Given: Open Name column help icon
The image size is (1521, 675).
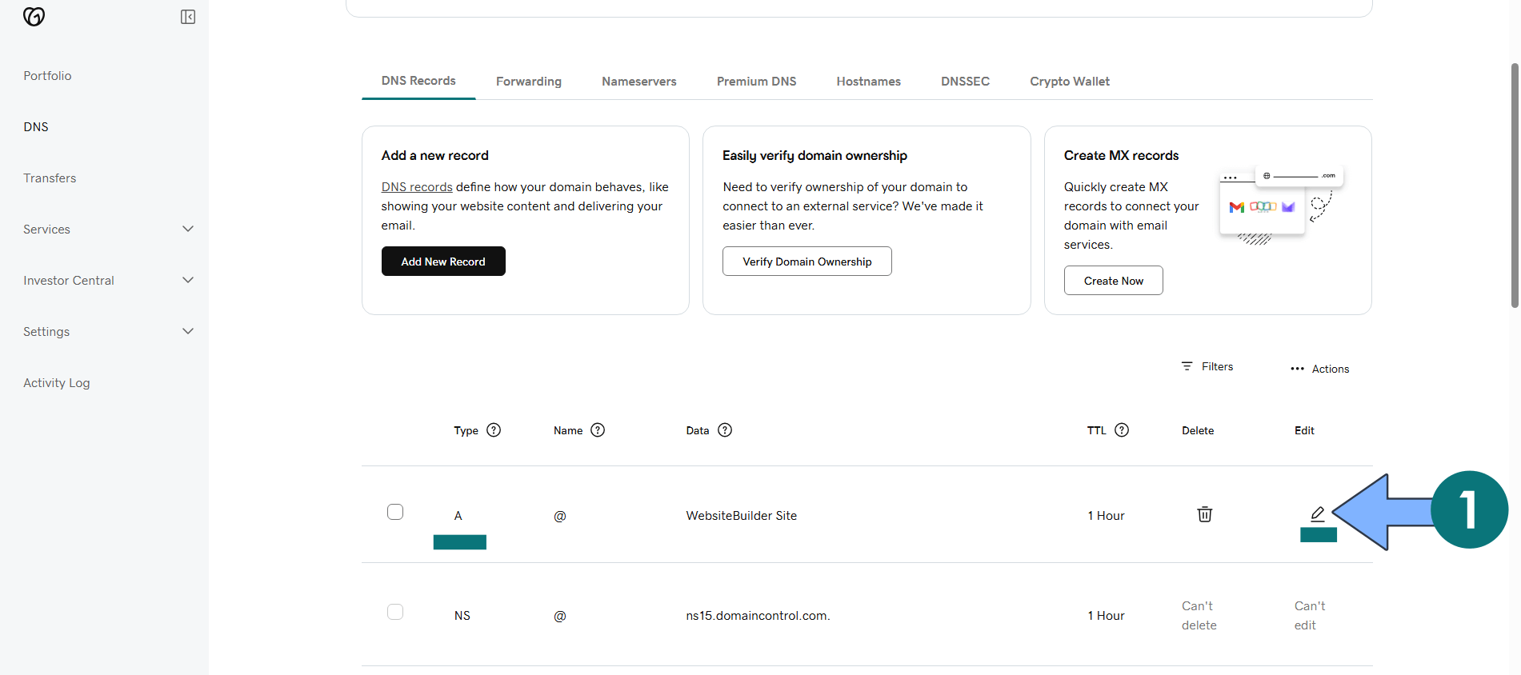Looking at the screenshot, I should (598, 430).
